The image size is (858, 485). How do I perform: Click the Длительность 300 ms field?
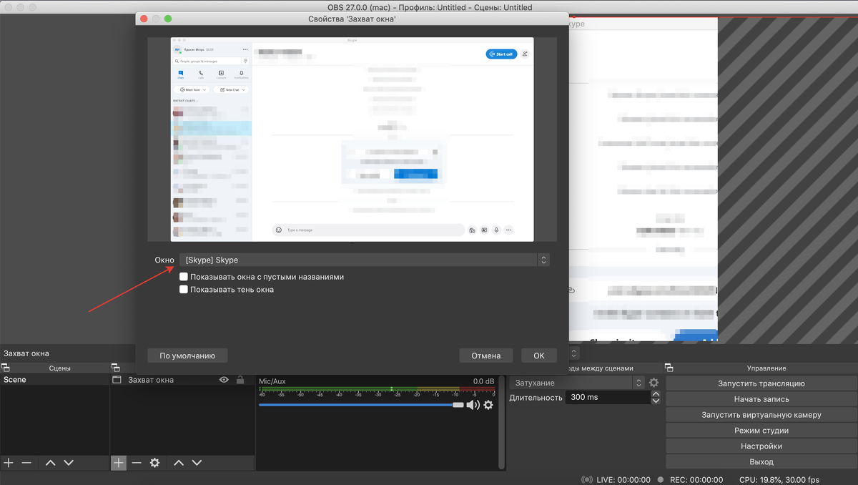[x=608, y=397]
